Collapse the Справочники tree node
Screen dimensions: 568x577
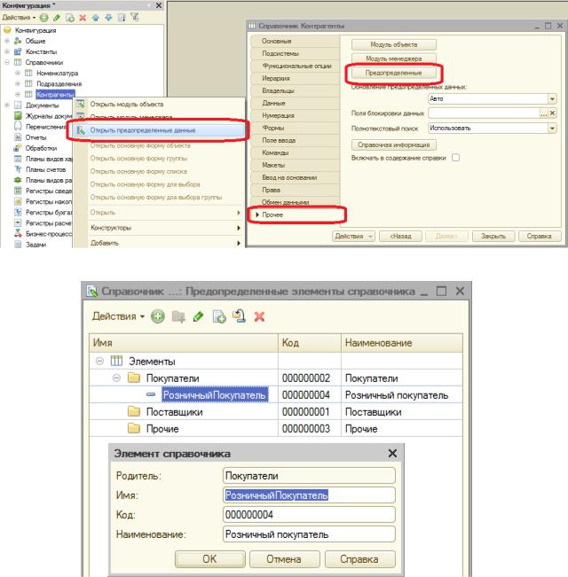click(x=7, y=62)
